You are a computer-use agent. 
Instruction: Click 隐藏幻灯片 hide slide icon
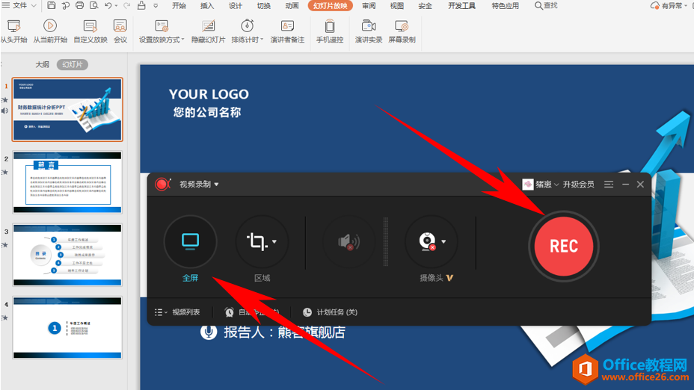point(208,26)
